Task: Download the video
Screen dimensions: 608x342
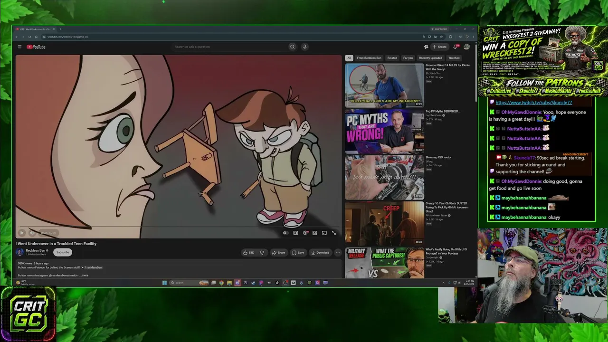Action: click(x=320, y=253)
